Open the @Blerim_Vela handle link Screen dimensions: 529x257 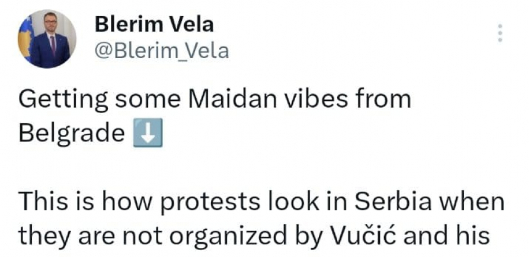161,52
